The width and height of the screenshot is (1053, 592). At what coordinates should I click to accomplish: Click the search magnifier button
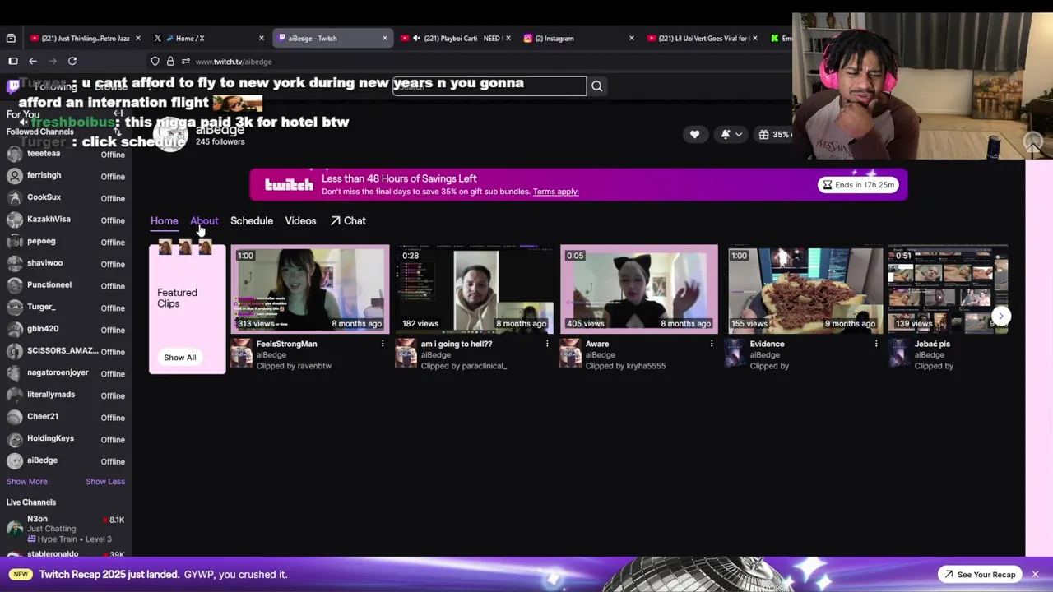597,86
